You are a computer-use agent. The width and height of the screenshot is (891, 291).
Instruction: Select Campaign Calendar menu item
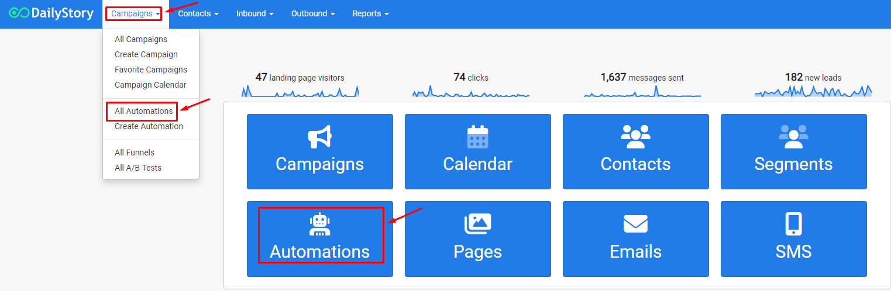pos(150,85)
